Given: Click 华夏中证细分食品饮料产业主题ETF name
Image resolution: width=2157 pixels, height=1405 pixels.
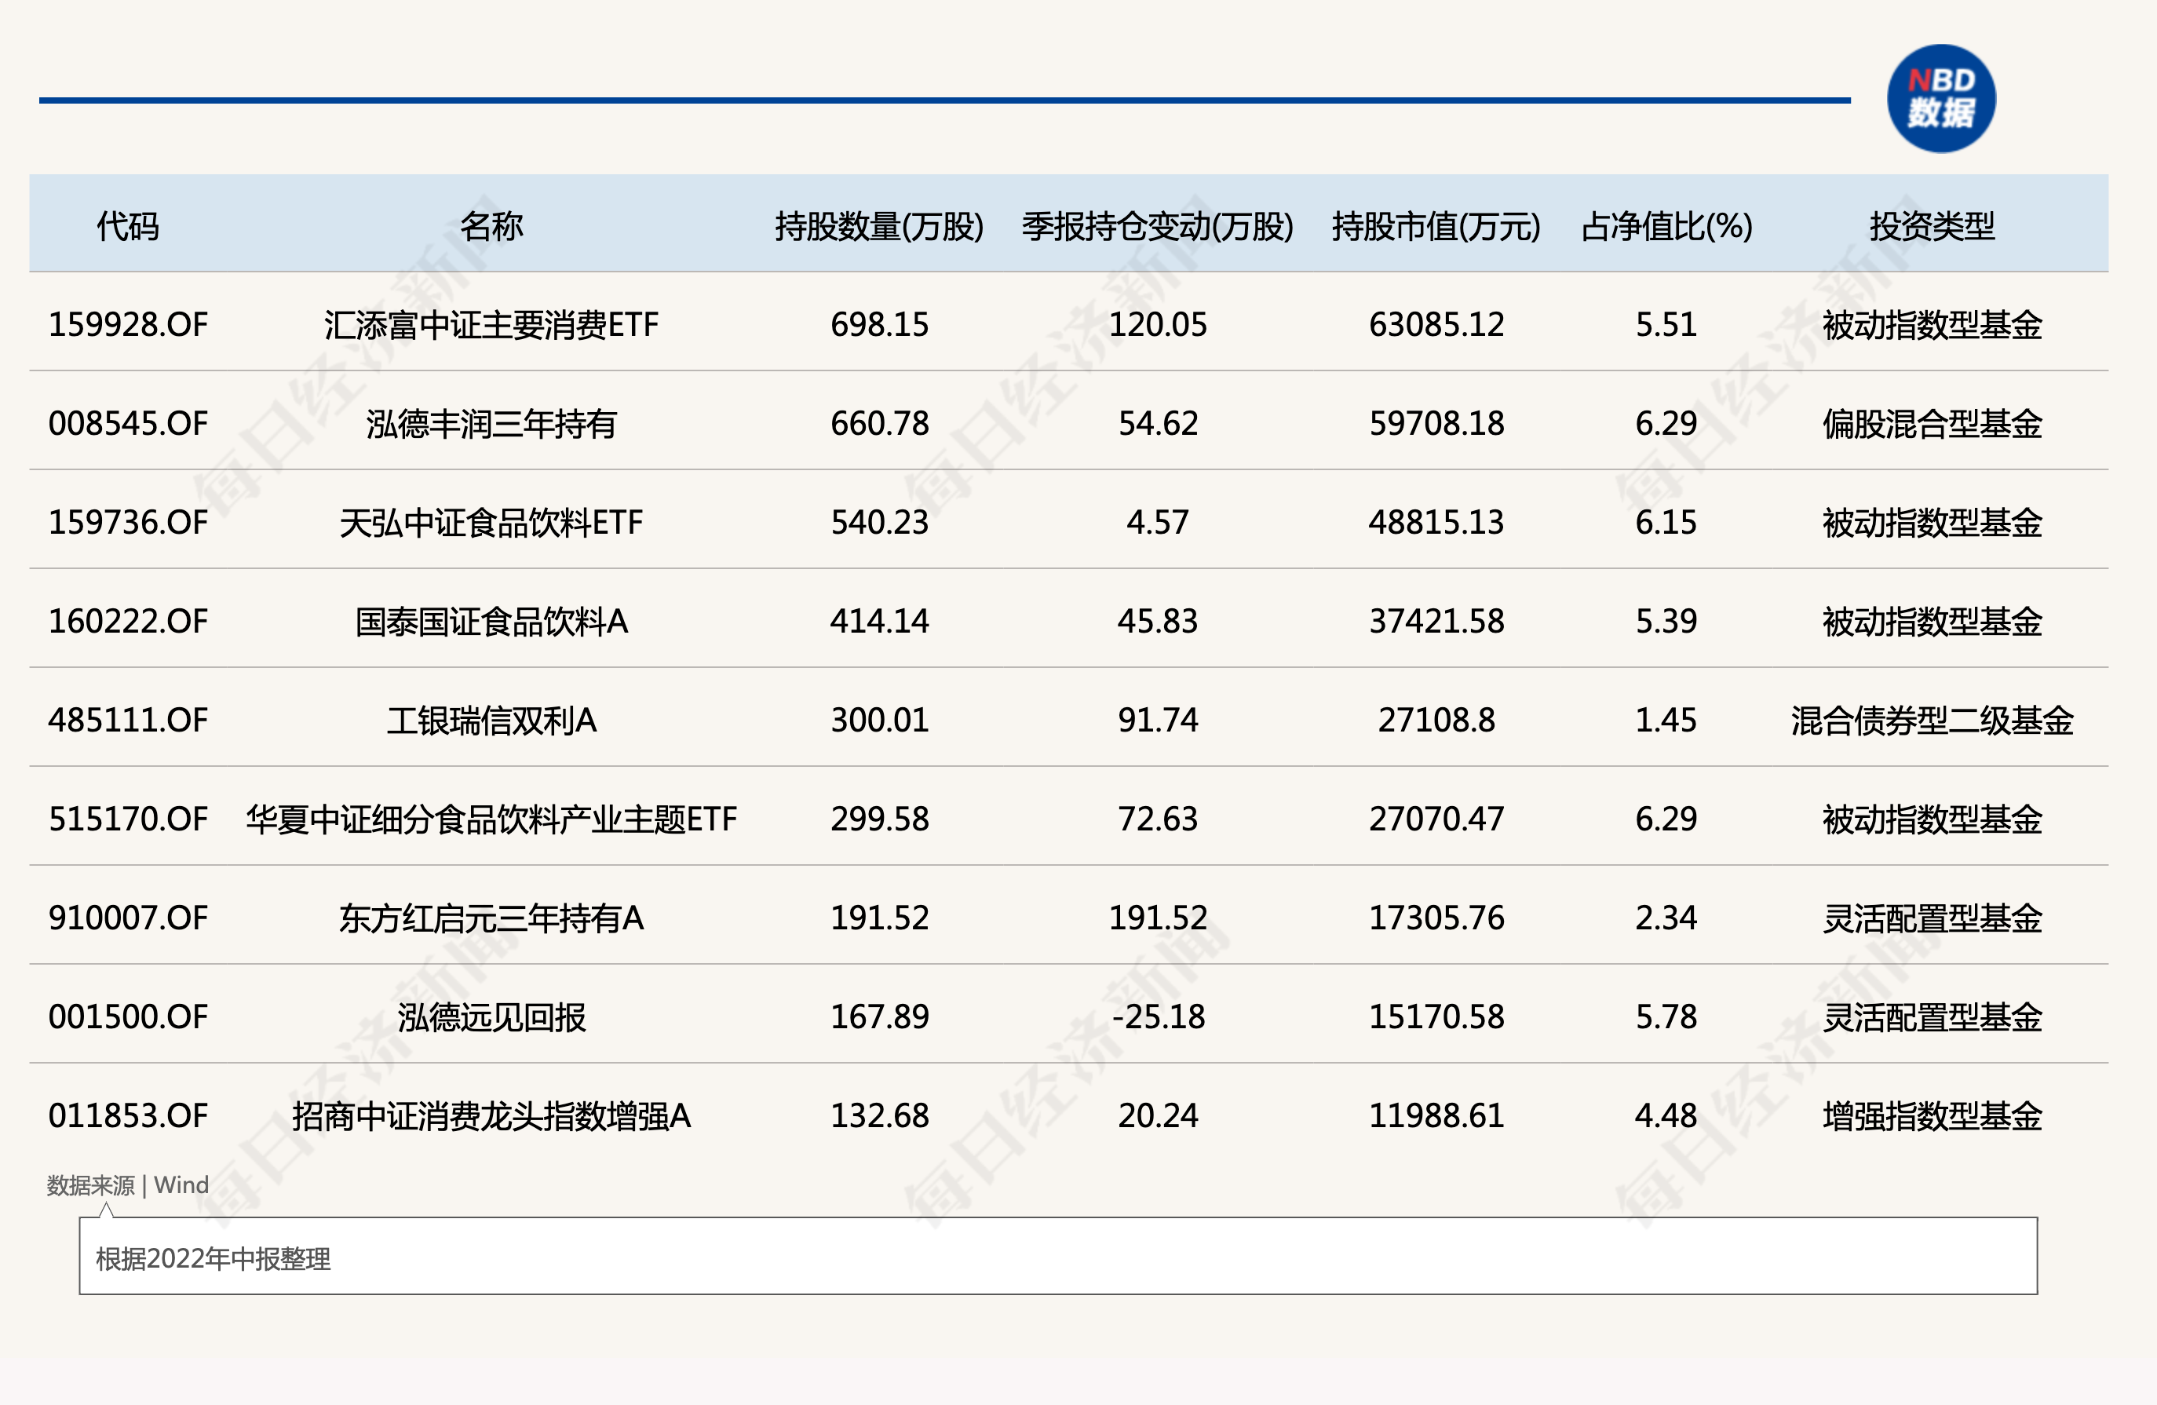Looking at the screenshot, I should (491, 819).
